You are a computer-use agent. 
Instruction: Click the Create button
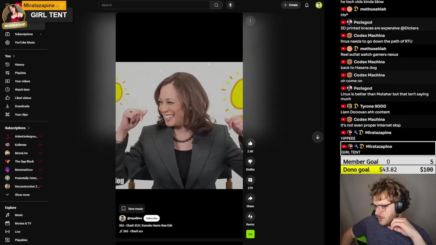pos(291,5)
